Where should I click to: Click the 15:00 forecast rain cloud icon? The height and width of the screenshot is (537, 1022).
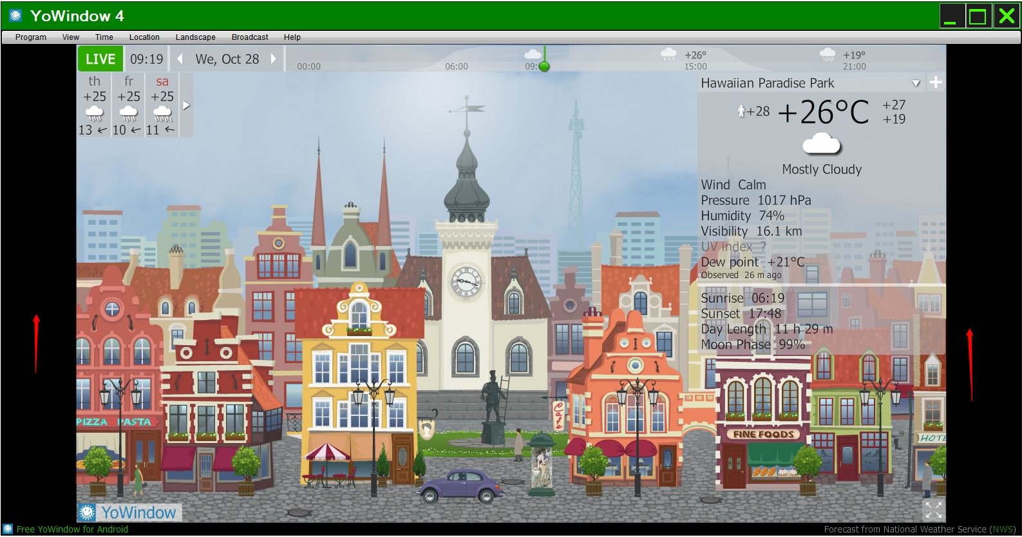coord(669,55)
